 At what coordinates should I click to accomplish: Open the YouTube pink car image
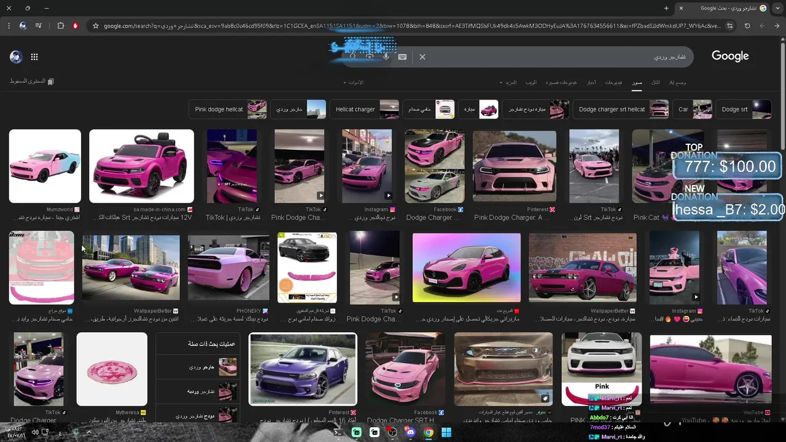click(710, 370)
